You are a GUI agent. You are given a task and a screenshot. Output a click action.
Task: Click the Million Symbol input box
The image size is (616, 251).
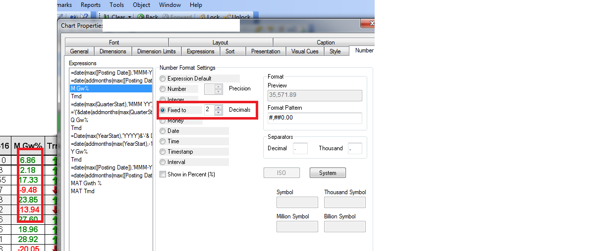(x=297, y=226)
